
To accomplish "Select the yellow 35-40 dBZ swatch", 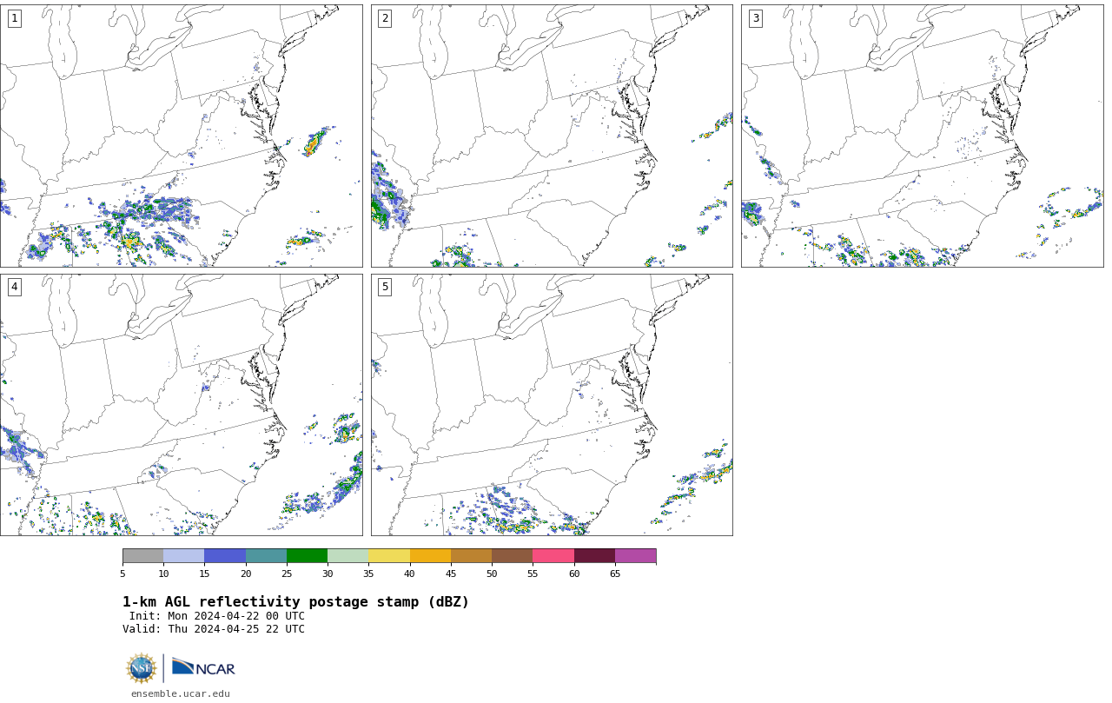I will (389, 556).
